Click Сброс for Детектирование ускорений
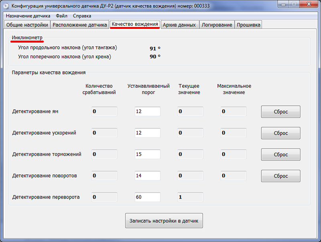Screen dimensions: 321x242 click(x=280, y=133)
